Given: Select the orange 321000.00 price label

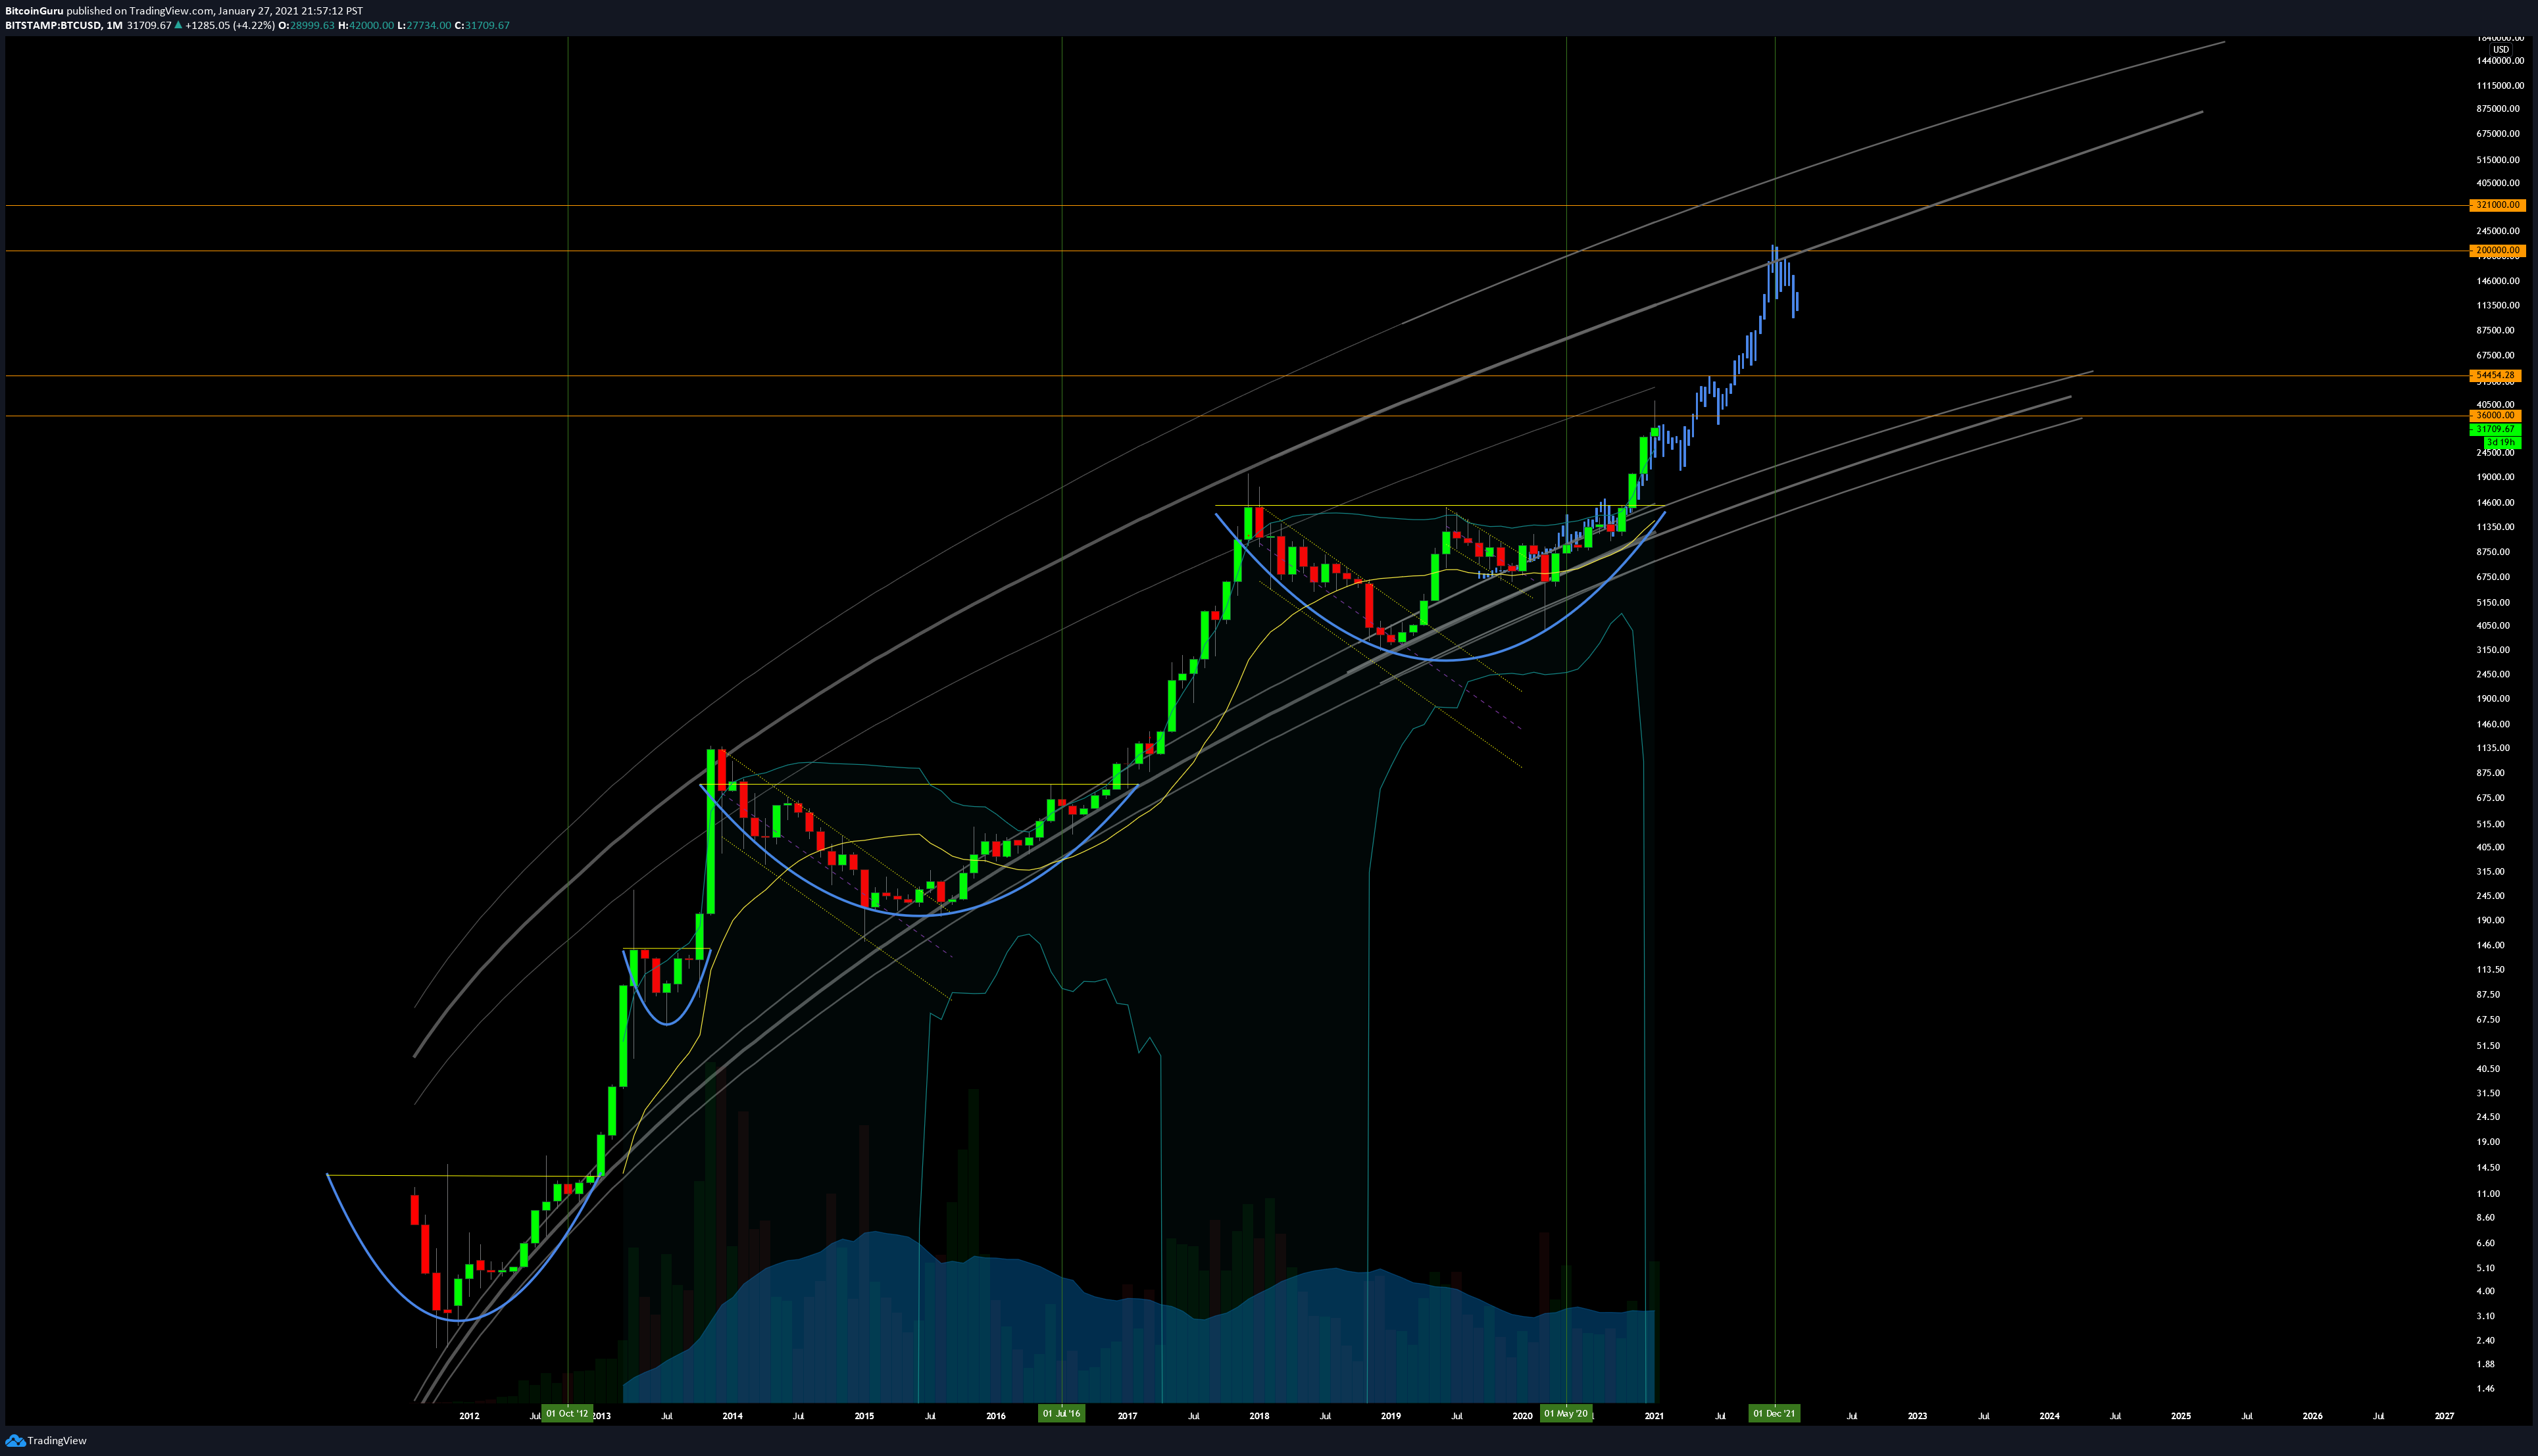Looking at the screenshot, I should [2497, 205].
